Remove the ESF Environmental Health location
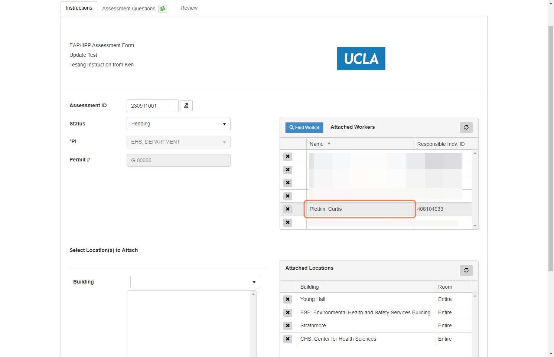This screenshot has width=554, height=357. coord(288,313)
